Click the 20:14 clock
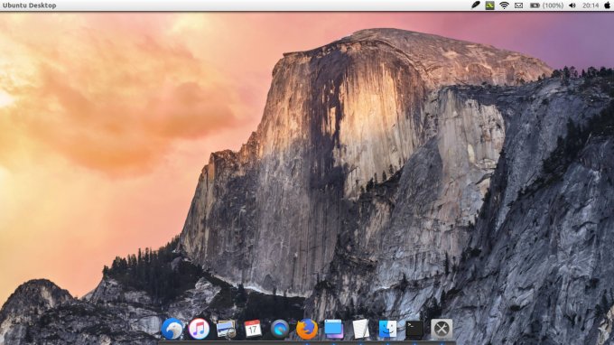Viewport: 614px width, 345px height. 591,5
